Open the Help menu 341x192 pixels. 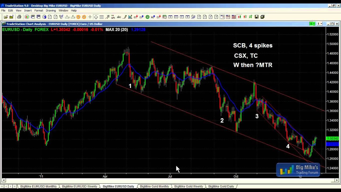coord(74,10)
